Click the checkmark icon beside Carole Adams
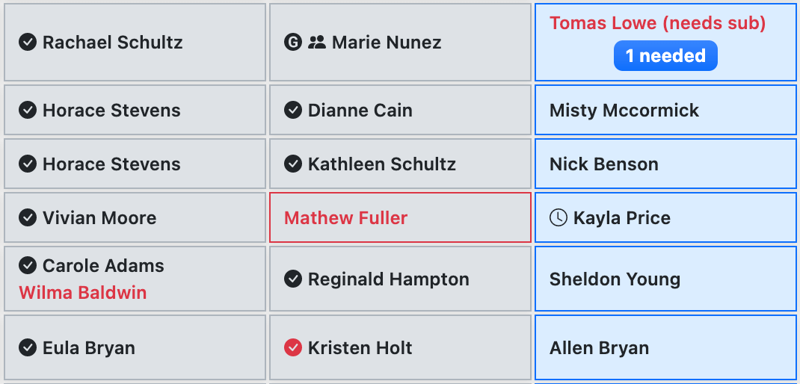Image resolution: width=800 pixels, height=384 pixels. point(28,266)
